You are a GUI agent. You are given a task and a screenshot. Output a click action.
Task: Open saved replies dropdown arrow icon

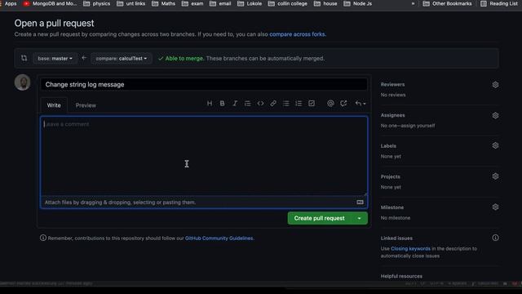click(360, 104)
